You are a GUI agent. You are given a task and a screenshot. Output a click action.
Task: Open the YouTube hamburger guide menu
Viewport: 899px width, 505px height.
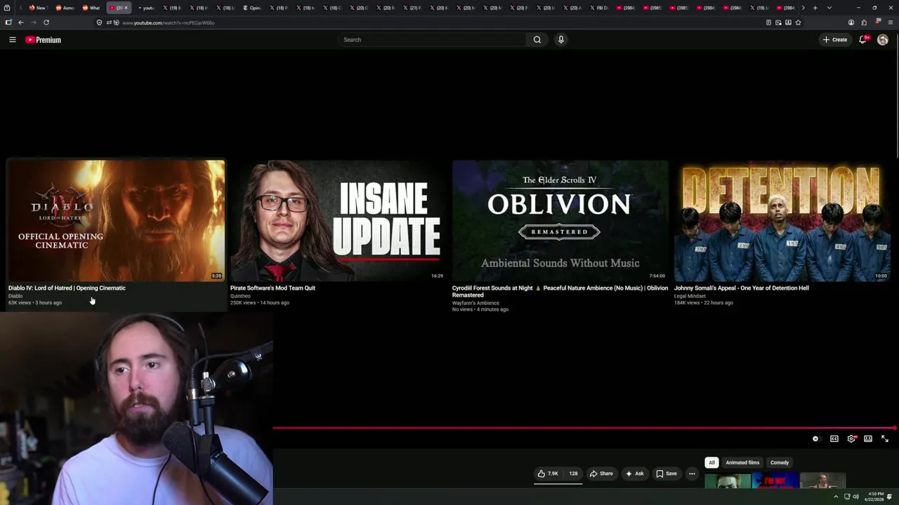pyautogui.click(x=12, y=40)
